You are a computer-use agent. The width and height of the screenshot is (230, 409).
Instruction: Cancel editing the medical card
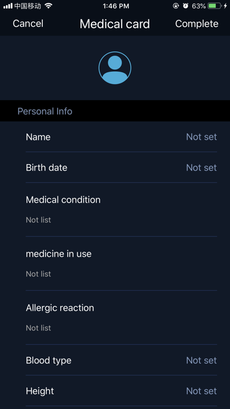(28, 24)
